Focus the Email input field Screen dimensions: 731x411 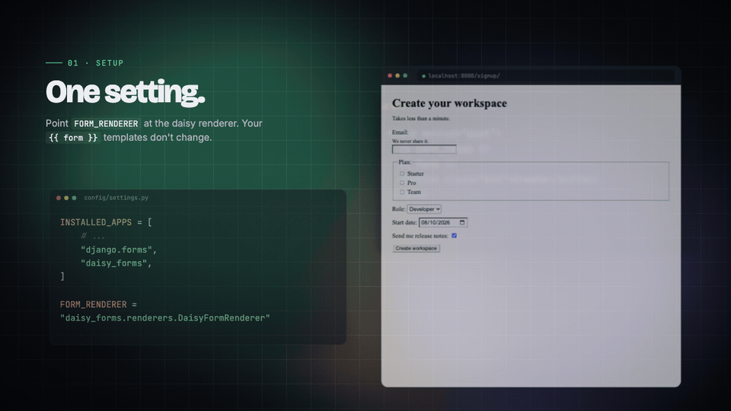(x=424, y=150)
